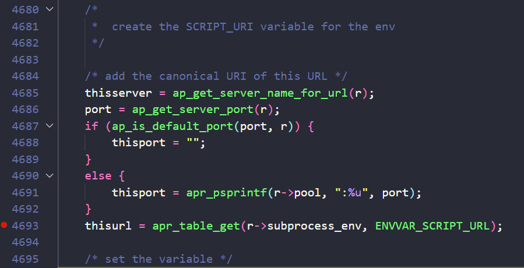Select the ENVVAR_SCRIPT_URL constant
The height and width of the screenshot is (268, 524).
tap(432, 226)
